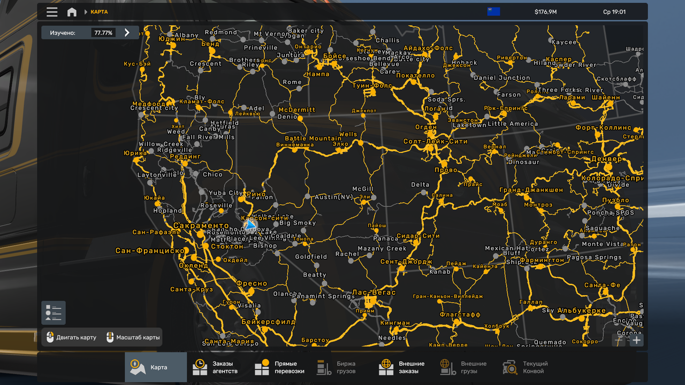Select Бейкерсфилд city on the map
The image size is (685, 385).
pos(268,322)
